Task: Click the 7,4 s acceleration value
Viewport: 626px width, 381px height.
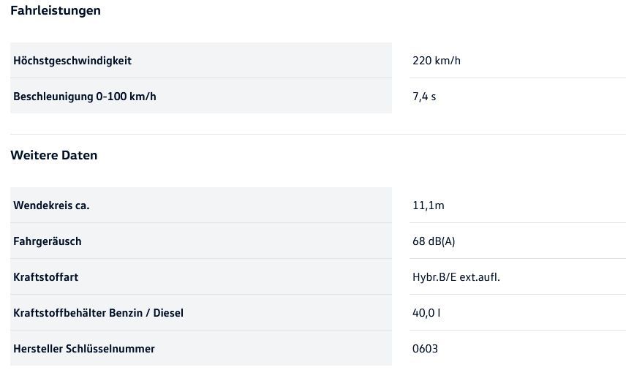Action: 424,97
